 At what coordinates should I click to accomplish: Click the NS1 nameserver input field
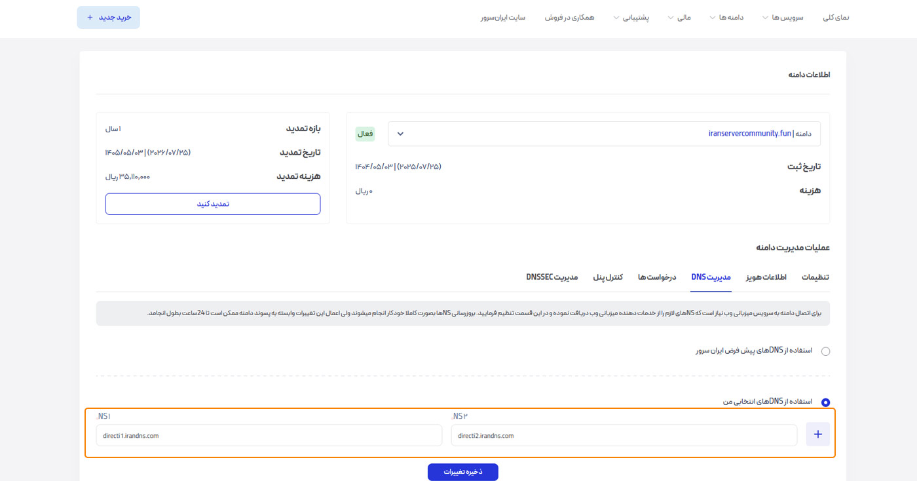tap(269, 435)
